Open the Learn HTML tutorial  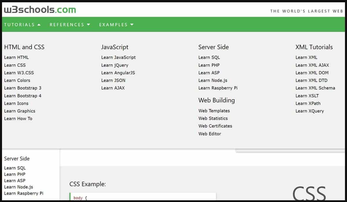(x=16, y=57)
